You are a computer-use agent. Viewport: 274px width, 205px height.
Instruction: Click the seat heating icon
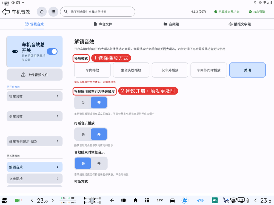[226, 200]
